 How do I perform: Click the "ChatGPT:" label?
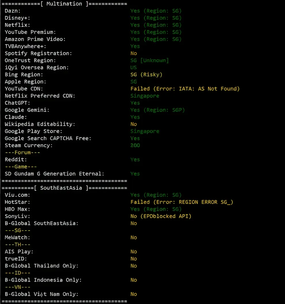18,103
